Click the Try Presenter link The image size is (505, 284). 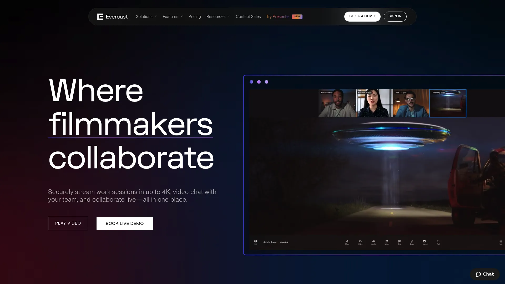tap(278, 17)
